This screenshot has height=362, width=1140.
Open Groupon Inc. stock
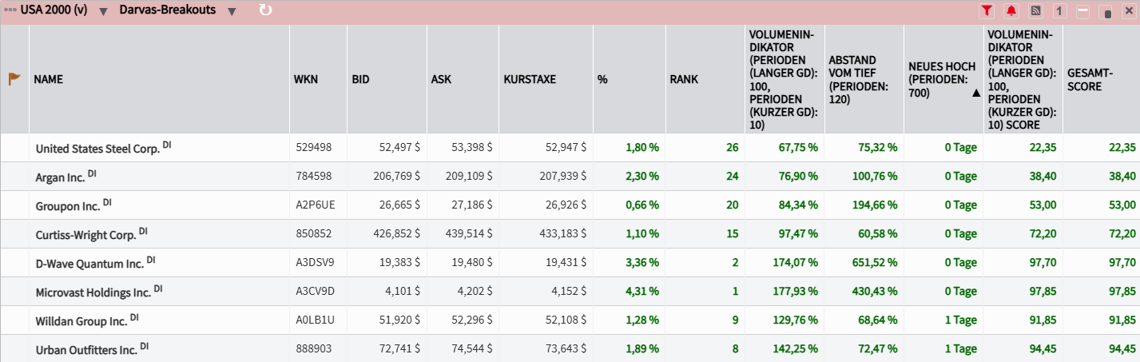pos(68,205)
